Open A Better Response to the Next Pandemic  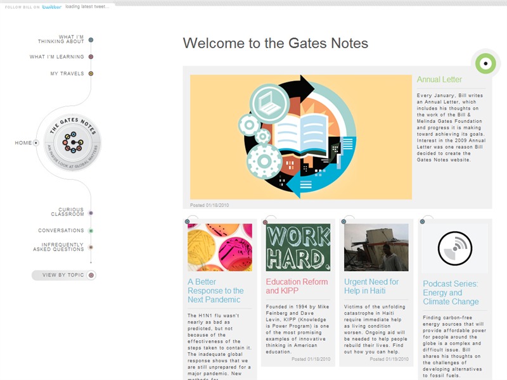(215, 291)
